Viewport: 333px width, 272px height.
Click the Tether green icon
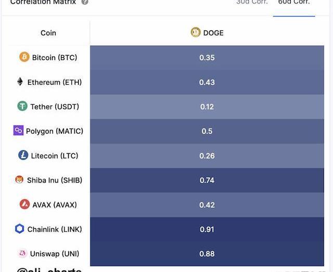22,106
